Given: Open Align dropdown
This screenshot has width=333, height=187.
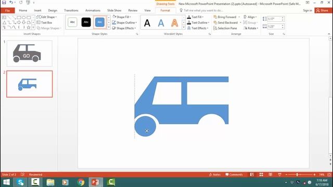Looking at the screenshot, I should (250, 17).
